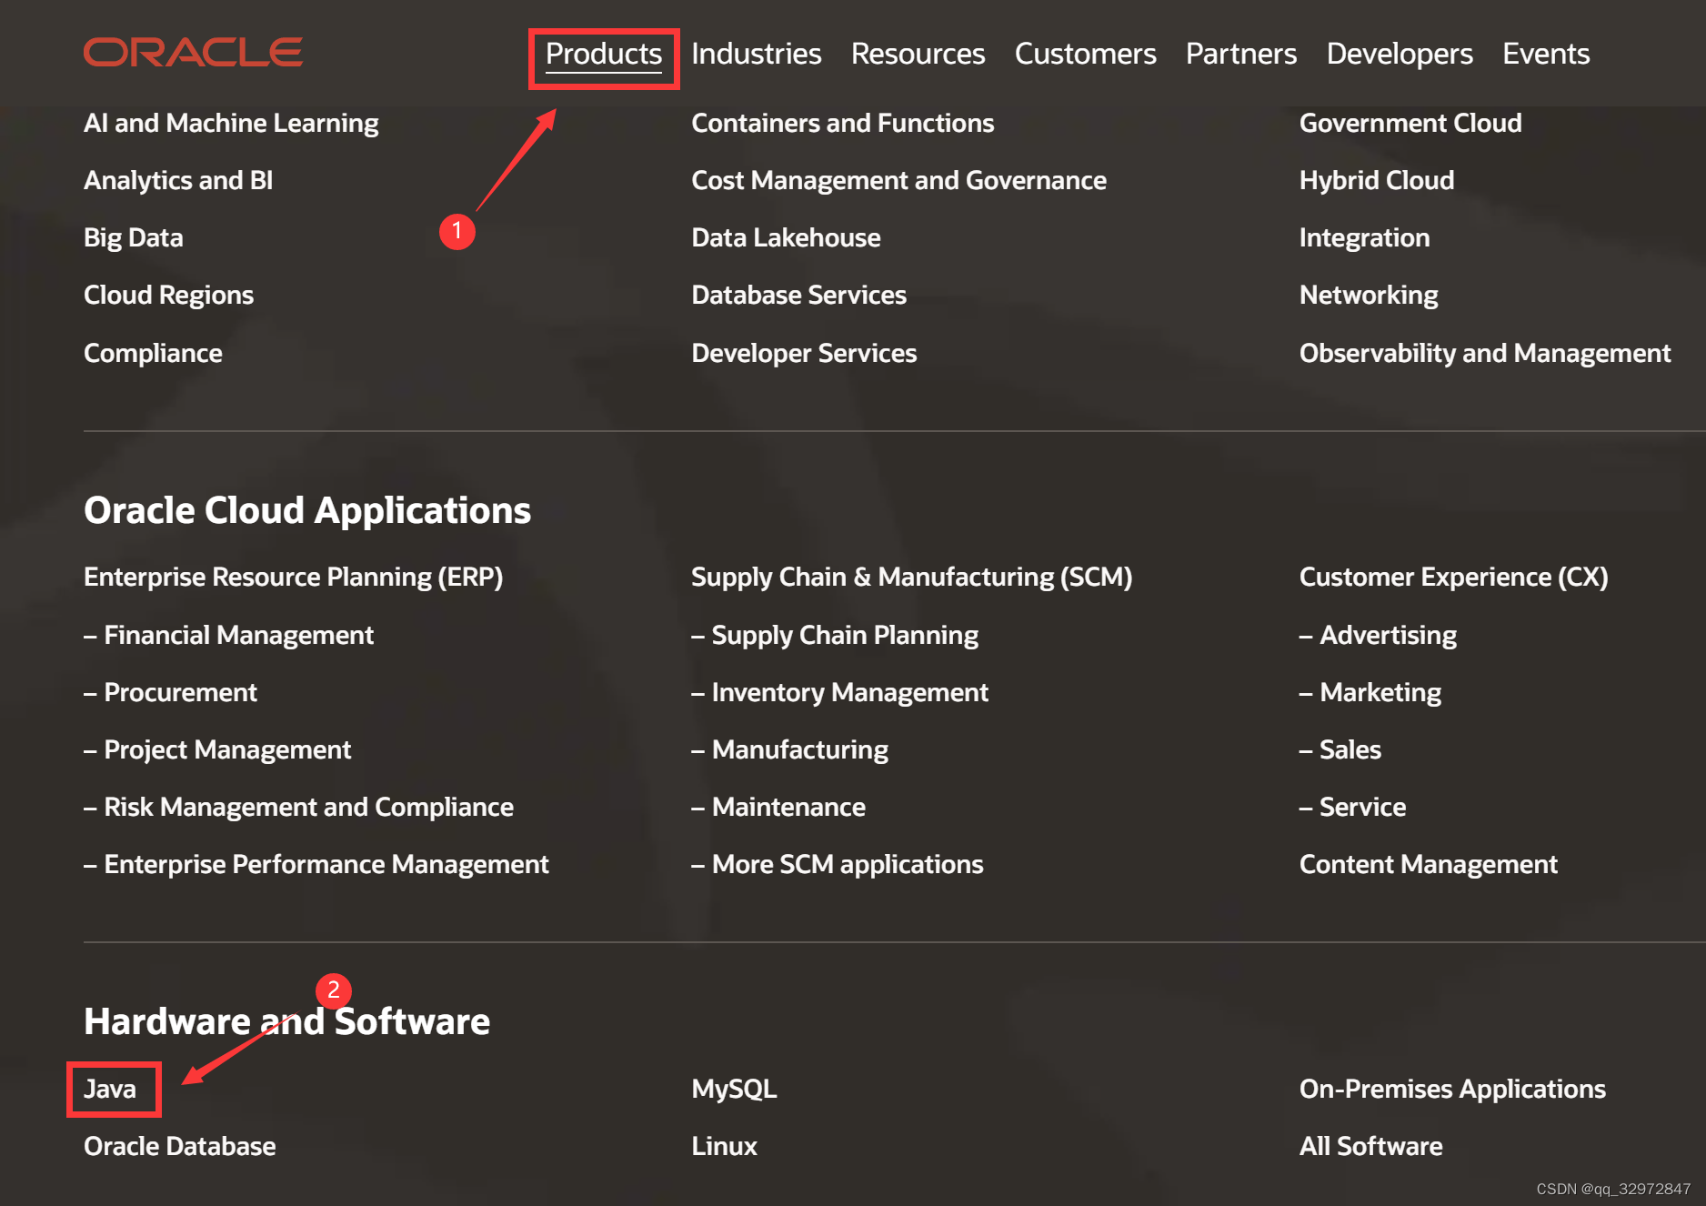Open the Procurement link
This screenshot has width=1706, height=1206.
point(170,692)
